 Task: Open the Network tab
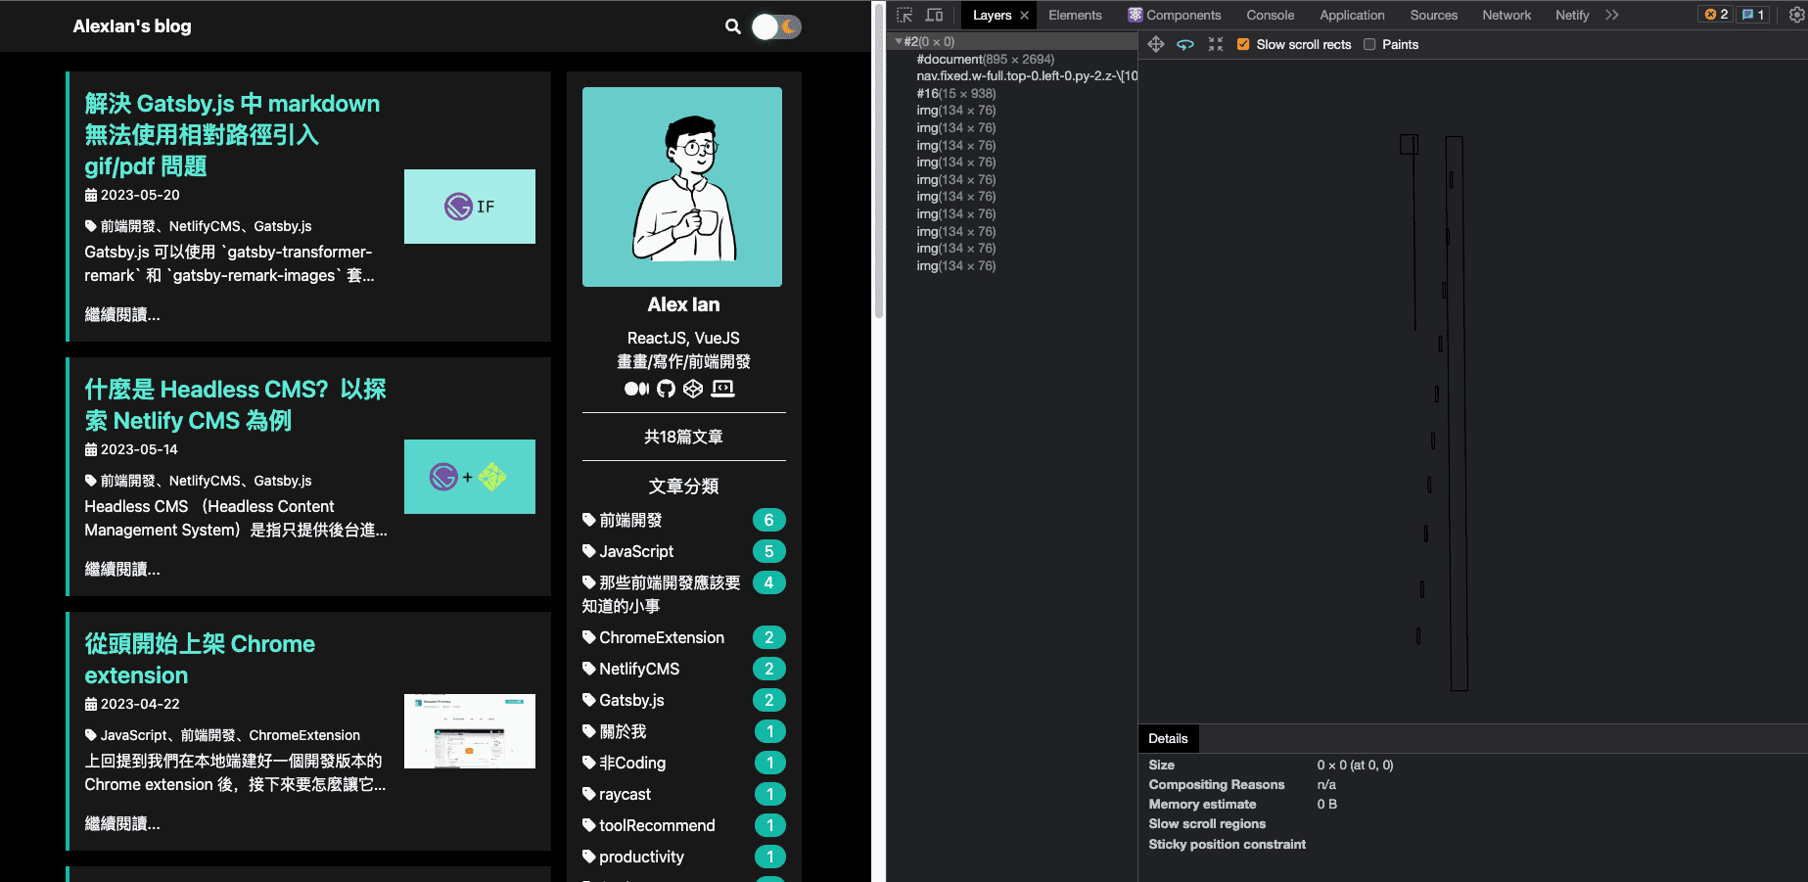tap(1506, 15)
